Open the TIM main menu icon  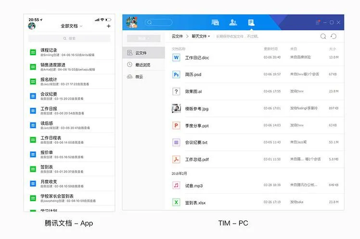coord(318,22)
